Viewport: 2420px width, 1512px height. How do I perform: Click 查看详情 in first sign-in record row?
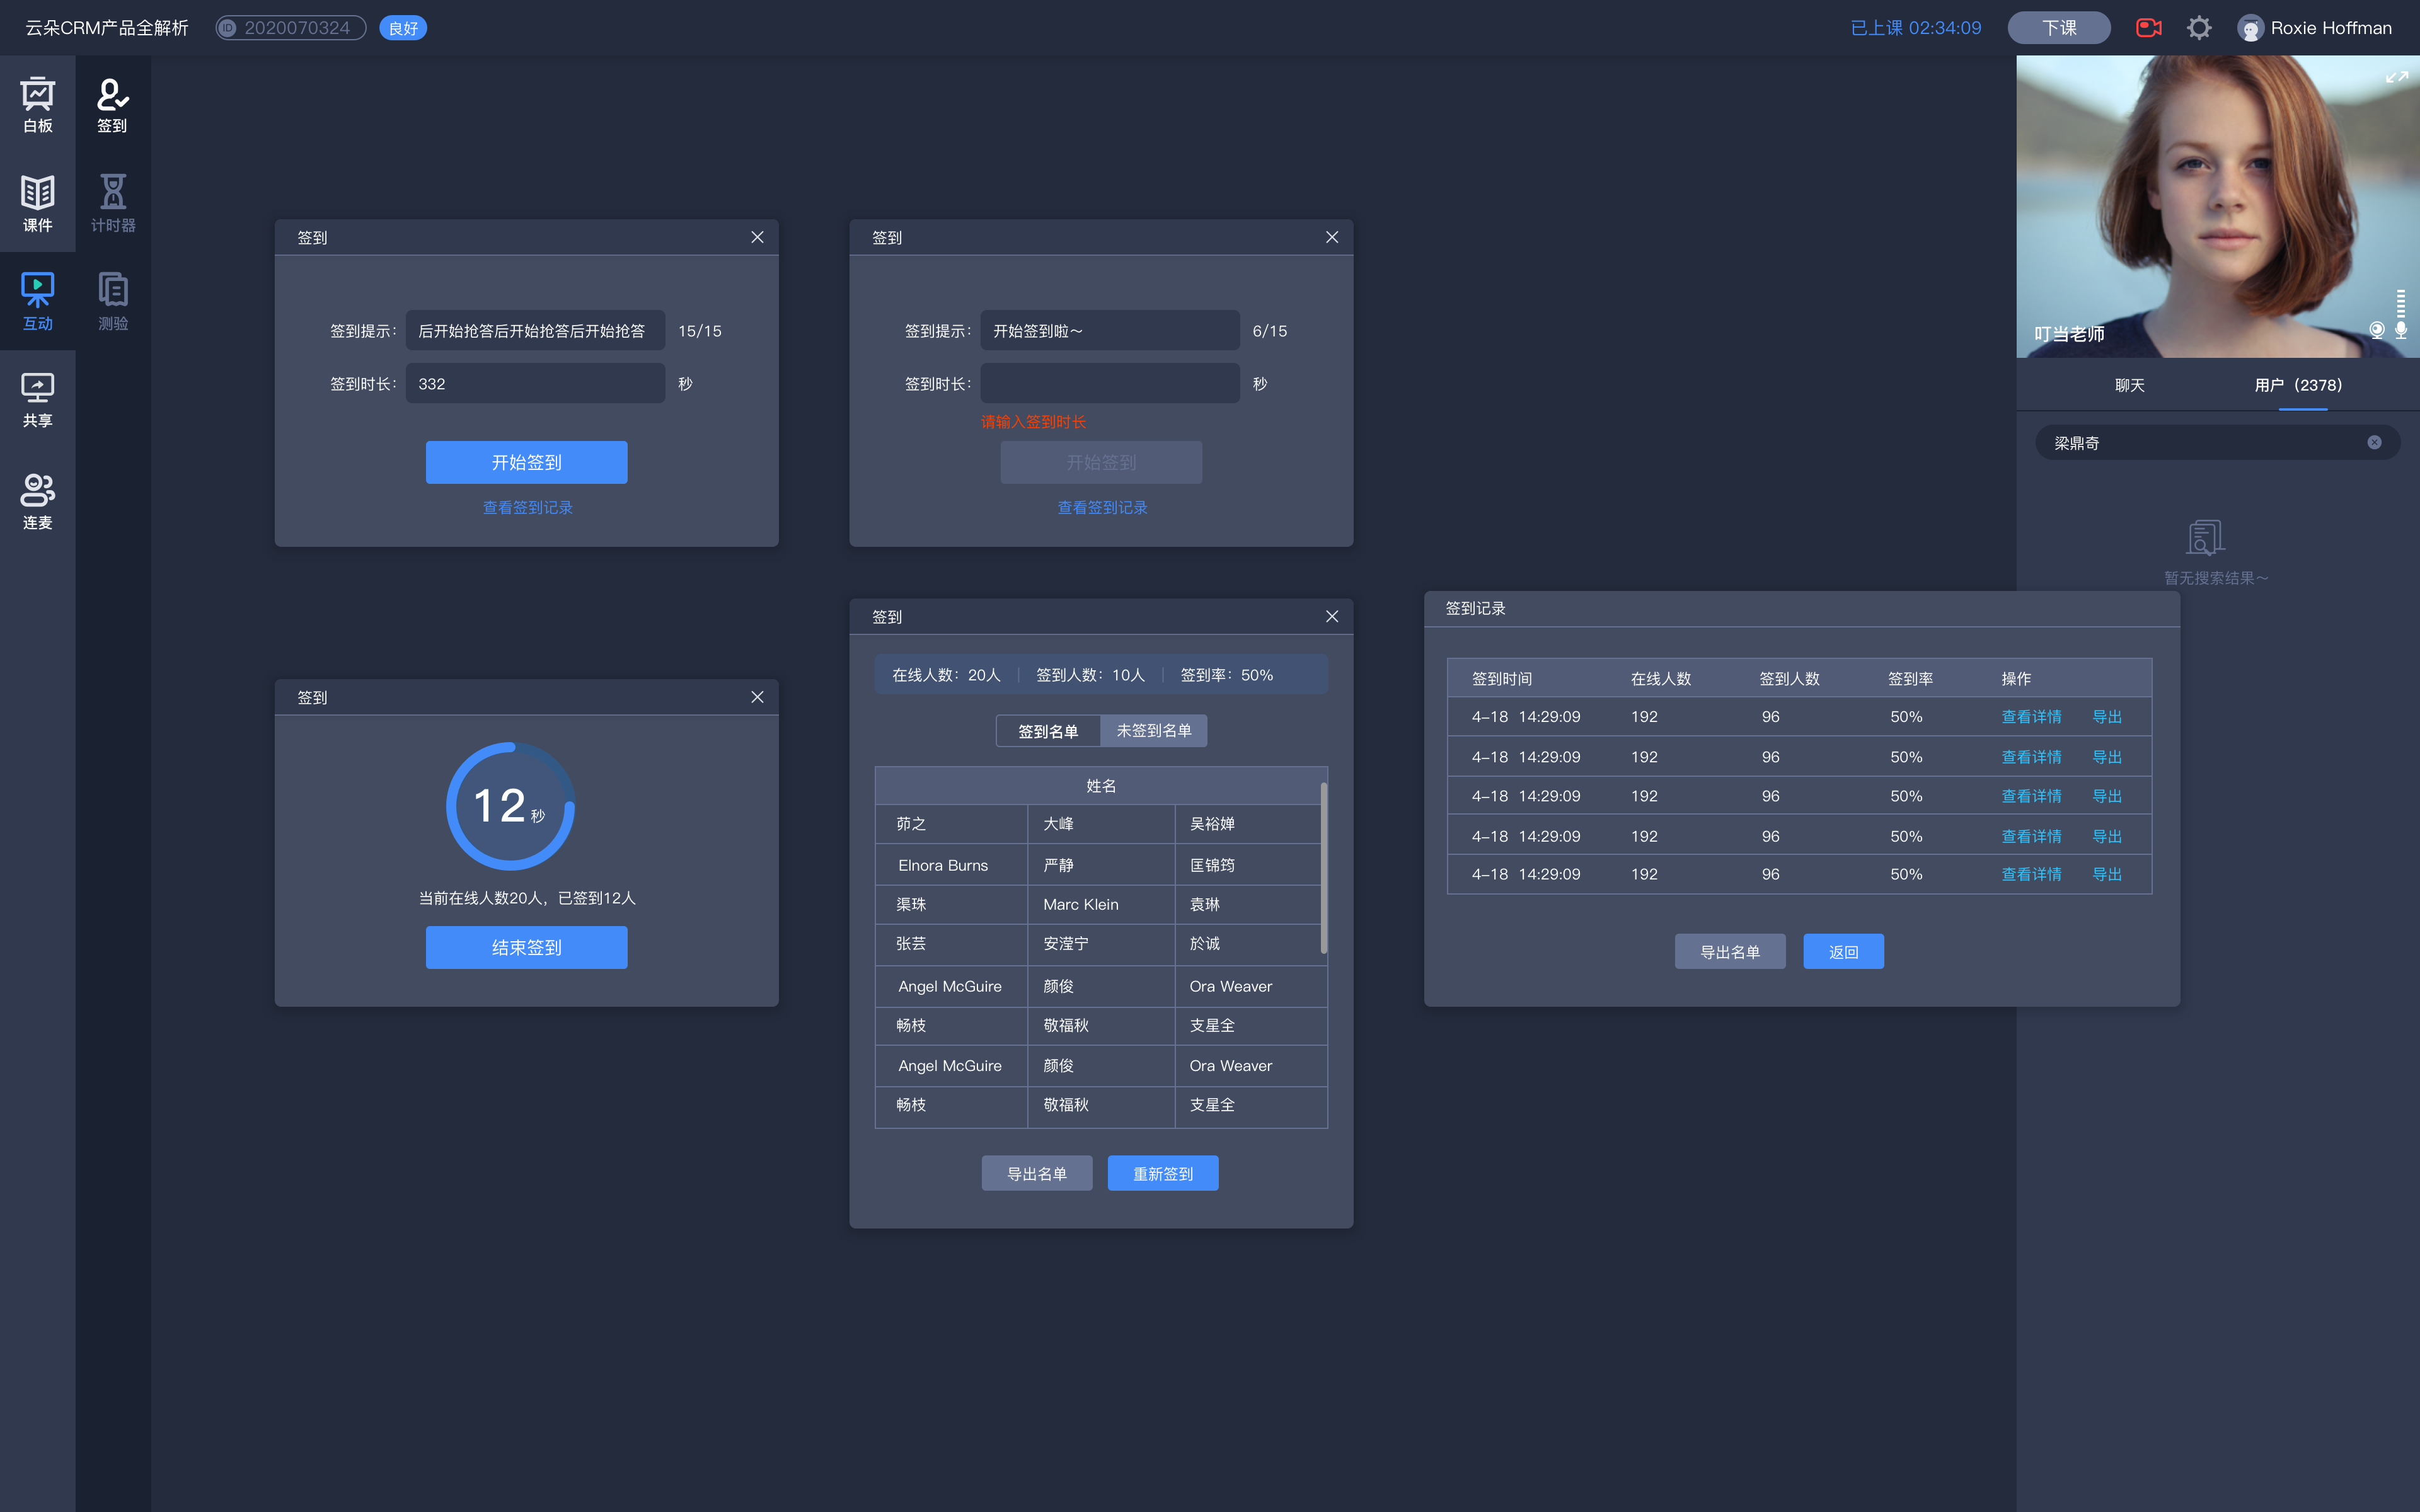(x=2030, y=716)
